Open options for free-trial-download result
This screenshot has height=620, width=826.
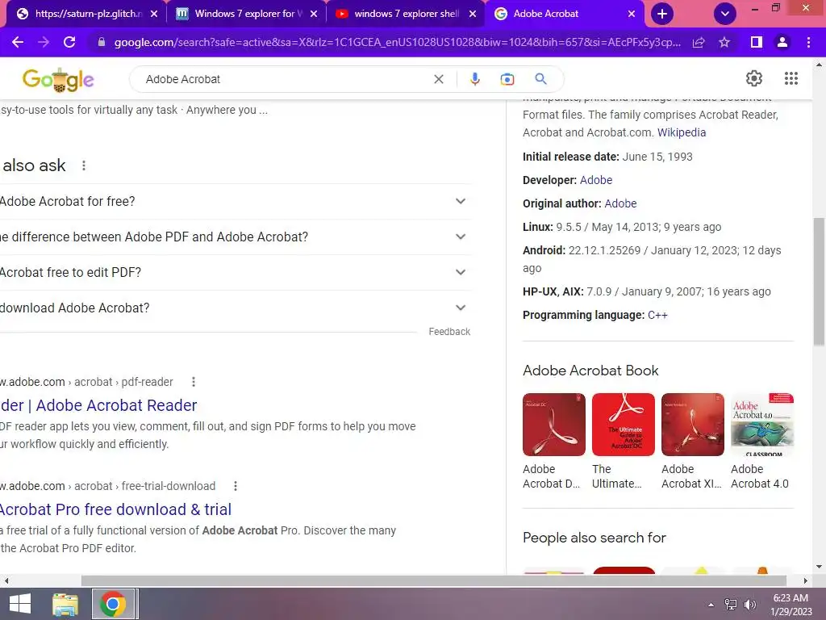(x=236, y=486)
